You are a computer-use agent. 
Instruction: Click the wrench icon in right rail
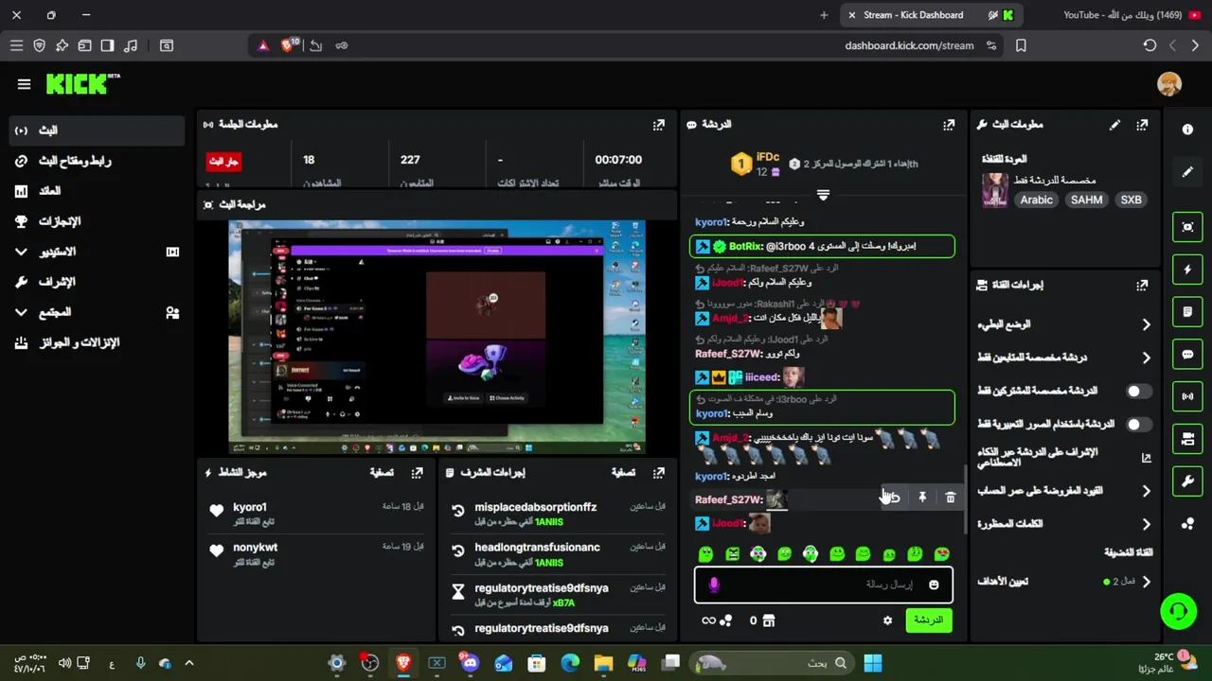click(1187, 480)
